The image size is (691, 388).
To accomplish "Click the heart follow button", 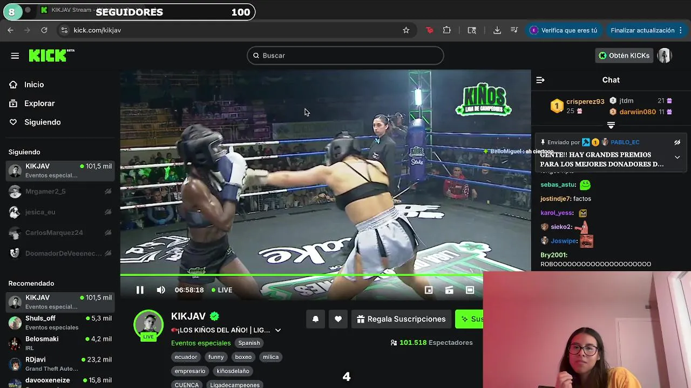I will [338, 319].
